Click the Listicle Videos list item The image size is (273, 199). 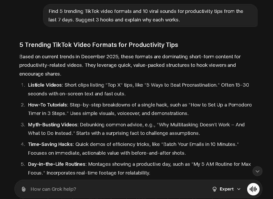pos(45,85)
